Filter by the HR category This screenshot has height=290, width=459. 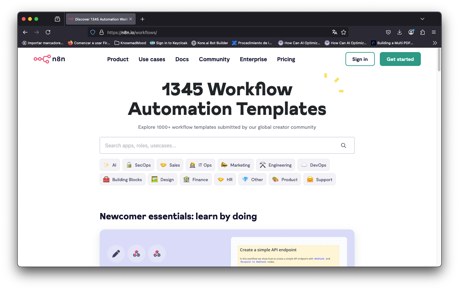pos(225,179)
